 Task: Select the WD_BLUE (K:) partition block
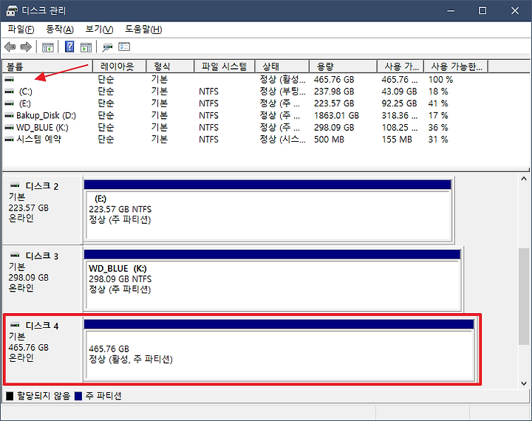tap(273, 280)
